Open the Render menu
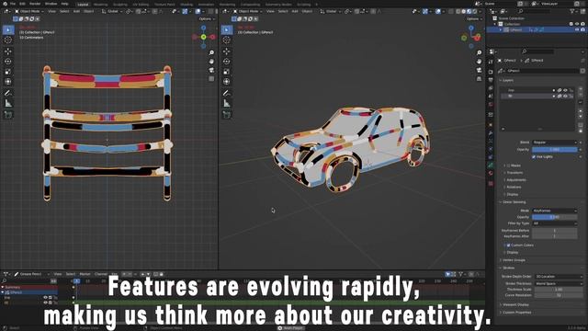 (35, 4)
